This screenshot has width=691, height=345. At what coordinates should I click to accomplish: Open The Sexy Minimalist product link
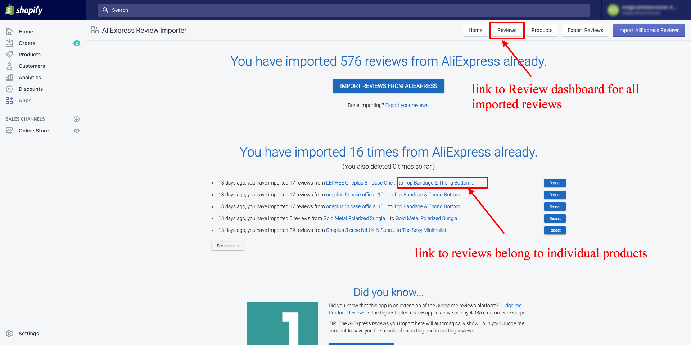pos(424,230)
